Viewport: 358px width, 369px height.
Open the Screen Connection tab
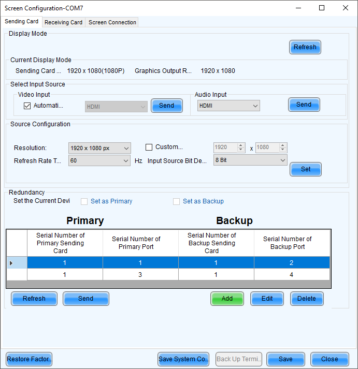coord(112,22)
